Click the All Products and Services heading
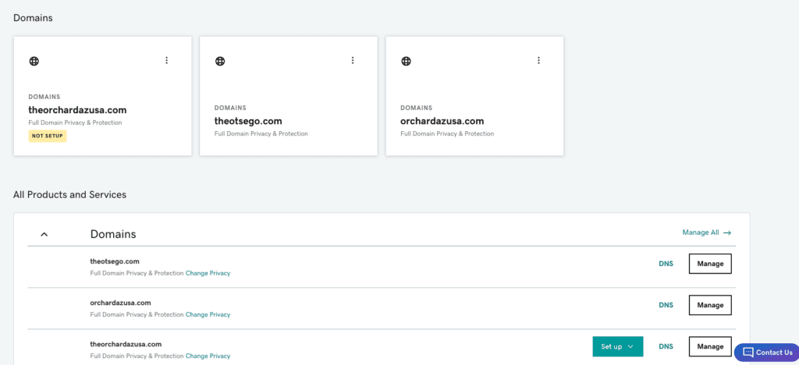 point(69,194)
